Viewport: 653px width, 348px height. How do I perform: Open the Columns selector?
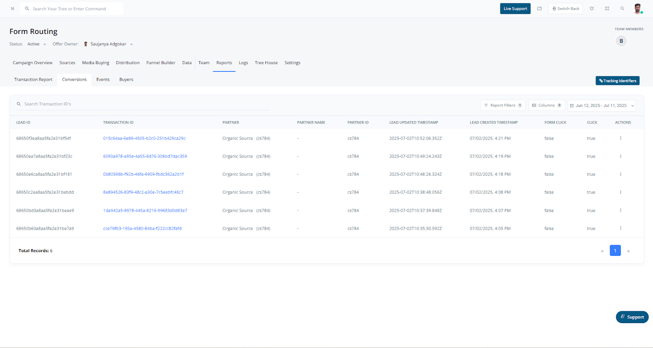[x=546, y=105]
